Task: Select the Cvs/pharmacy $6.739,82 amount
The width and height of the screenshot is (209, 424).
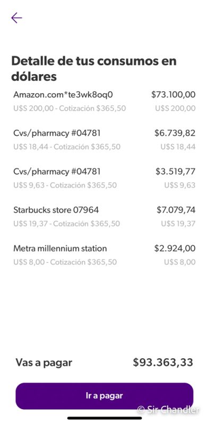Action: 175,133
